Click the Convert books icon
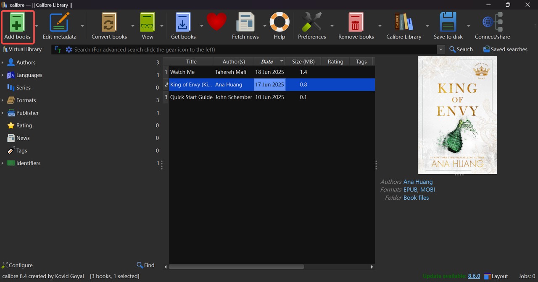The image size is (538, 282). (109, 22)
